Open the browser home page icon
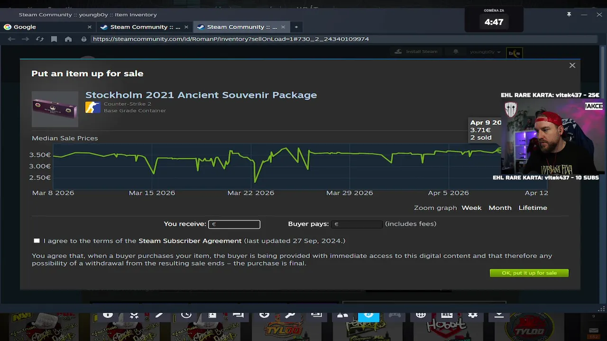Image resolution: width=607 pixels, height=341 pixels. tap(68, 39)
